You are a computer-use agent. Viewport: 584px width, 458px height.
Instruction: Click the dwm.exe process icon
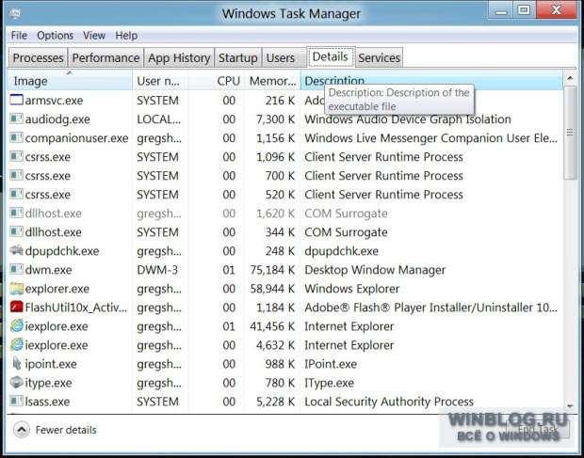[16, 270]
